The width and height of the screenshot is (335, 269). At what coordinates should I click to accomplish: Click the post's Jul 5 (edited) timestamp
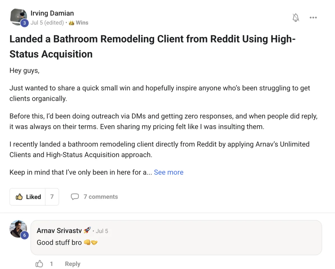47,23
